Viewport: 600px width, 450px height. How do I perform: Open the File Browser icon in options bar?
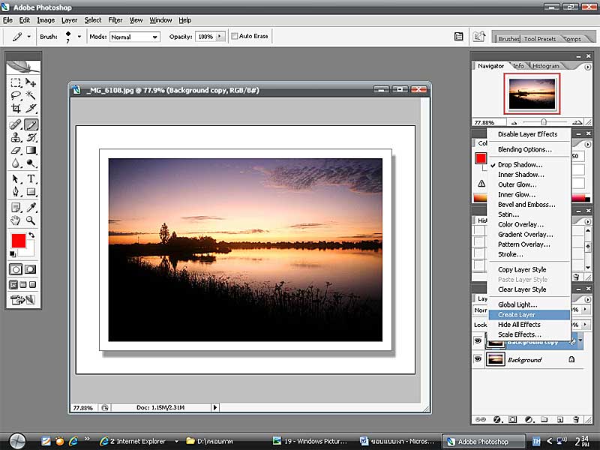(x=479, y=36)
